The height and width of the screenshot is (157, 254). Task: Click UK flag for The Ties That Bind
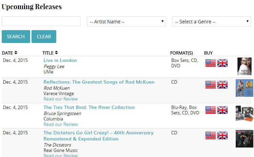click(223, 110)
